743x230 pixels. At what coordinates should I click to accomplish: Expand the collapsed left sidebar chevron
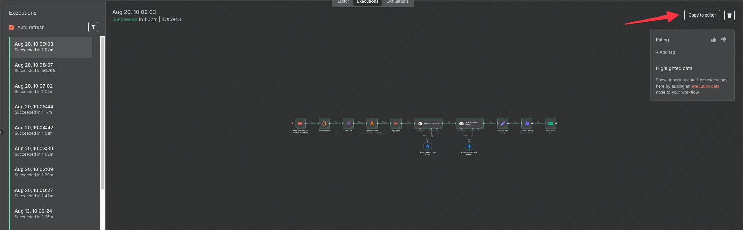(x=1, y=132)
